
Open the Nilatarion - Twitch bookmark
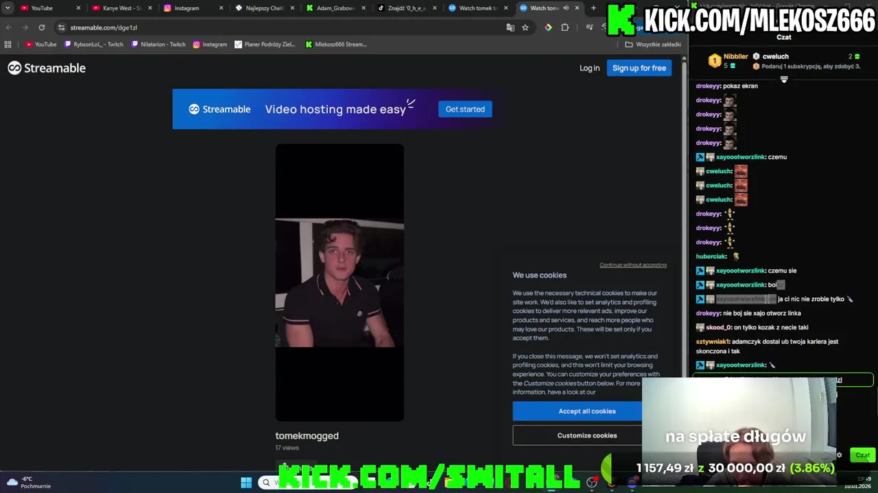click(158, 45)
